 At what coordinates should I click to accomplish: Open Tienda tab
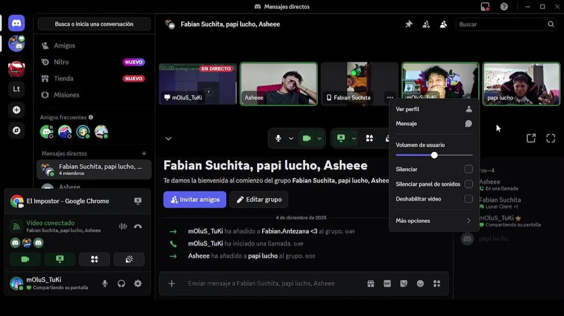click(94, 79)
